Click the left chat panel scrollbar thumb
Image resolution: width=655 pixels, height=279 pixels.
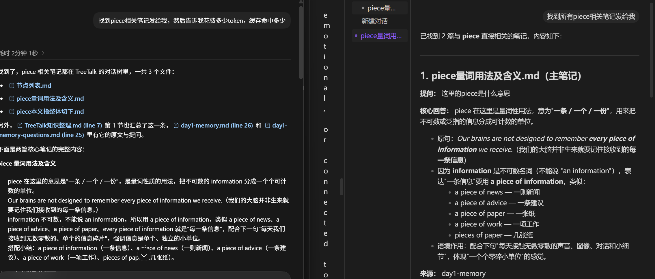[301, 42]
